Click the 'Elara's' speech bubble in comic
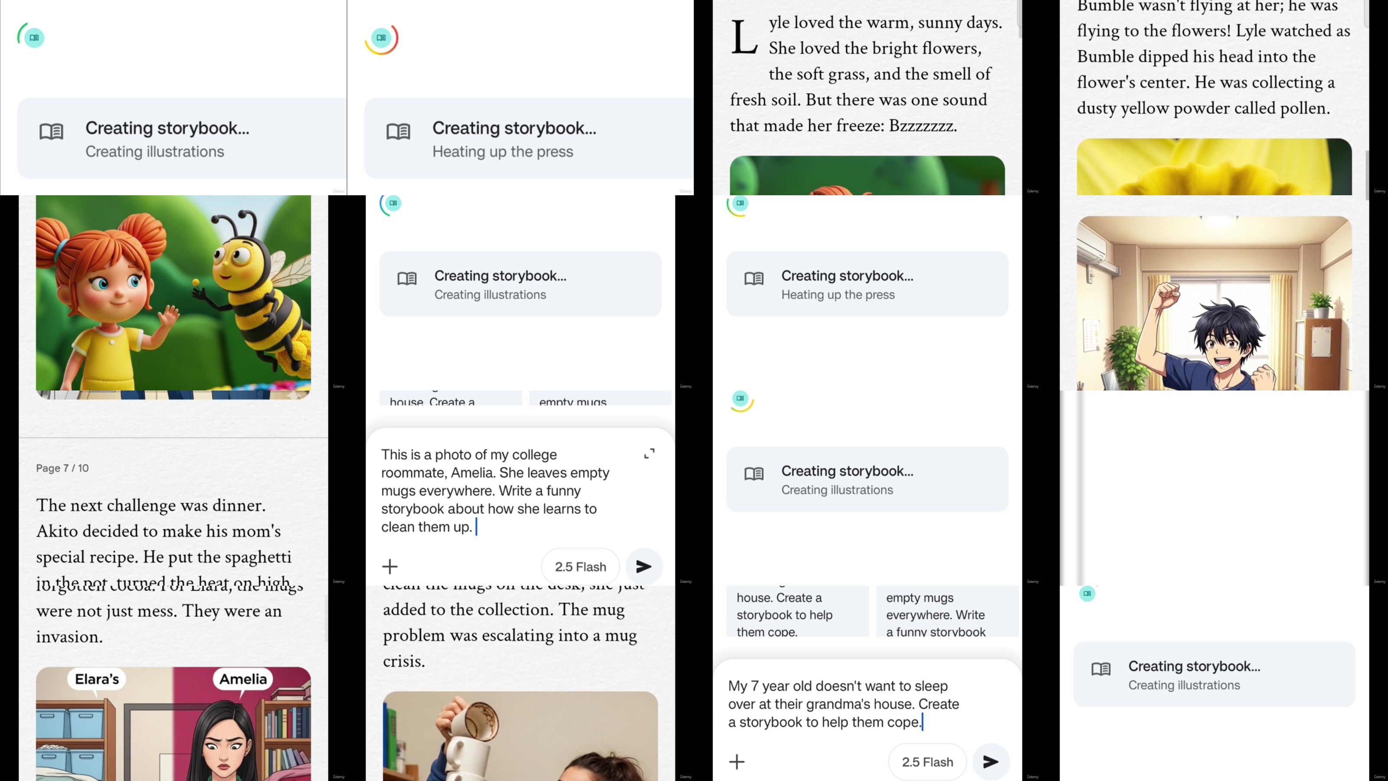The height and width of the screenshot is (781, 1388). pyautogui.click(x=97, y=679)
